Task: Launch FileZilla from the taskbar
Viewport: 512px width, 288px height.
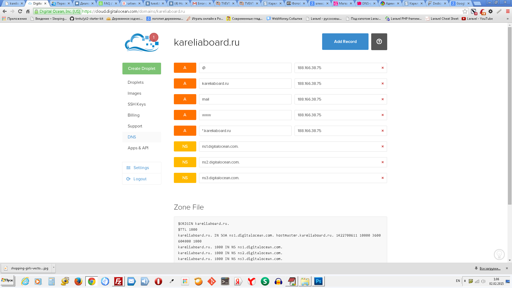Action: pyautogui.click(x=118, y=281)
